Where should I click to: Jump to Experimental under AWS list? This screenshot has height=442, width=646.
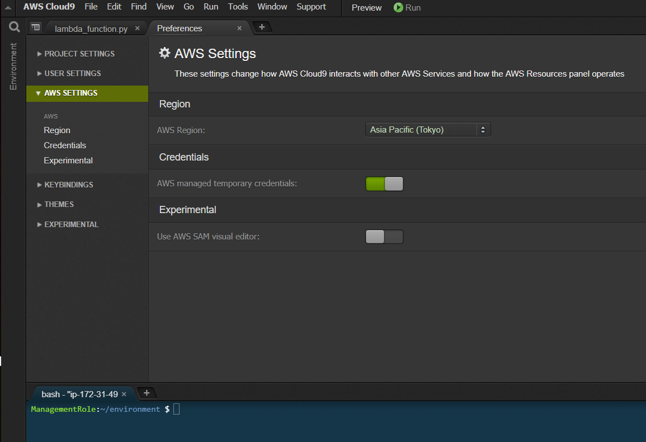click(x=68, y=161)
